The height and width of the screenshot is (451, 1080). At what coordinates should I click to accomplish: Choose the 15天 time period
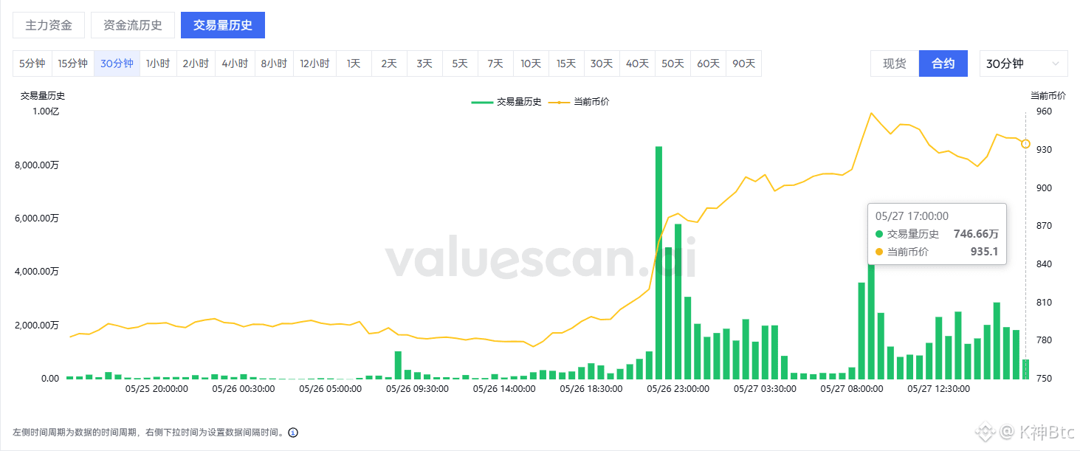point(566,63)
